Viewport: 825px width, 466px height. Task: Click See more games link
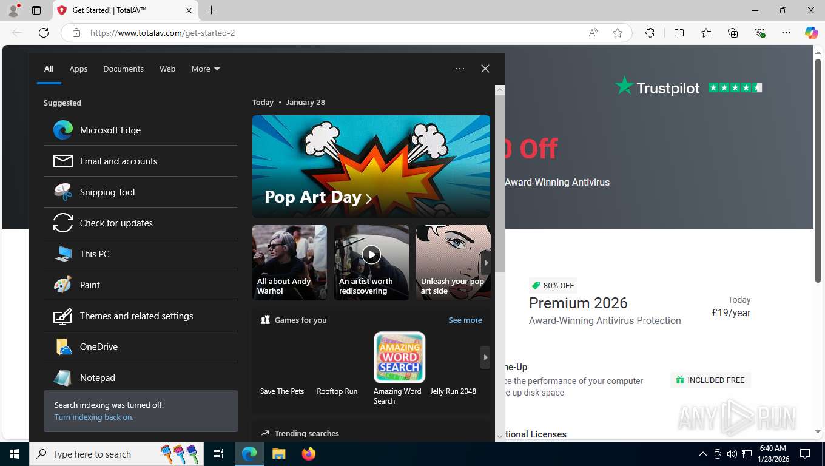point(465,320)
